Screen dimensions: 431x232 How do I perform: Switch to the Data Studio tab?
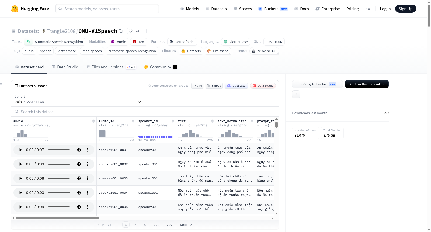tap(65, 67)
